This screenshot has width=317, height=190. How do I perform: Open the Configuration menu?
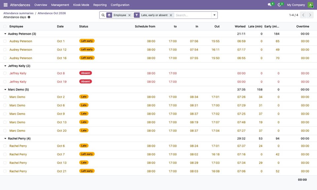tap(120, 5)
